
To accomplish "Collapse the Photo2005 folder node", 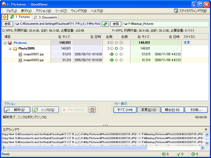I will pyautogui.click(x=10, y=49).
